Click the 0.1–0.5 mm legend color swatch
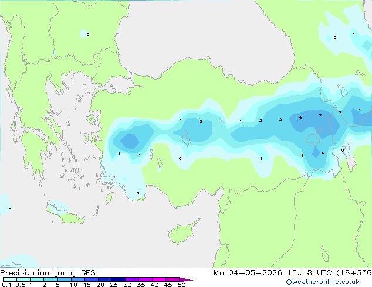This screenshot has height=287, width=372. [x=10, y=279]
